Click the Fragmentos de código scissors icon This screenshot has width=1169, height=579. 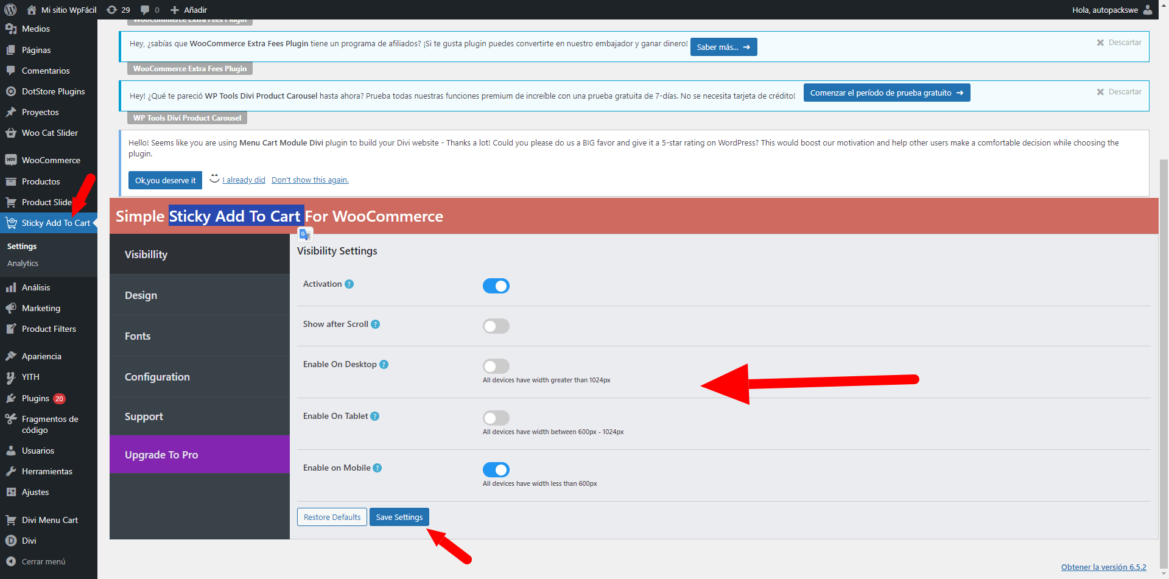click(11, 419)
